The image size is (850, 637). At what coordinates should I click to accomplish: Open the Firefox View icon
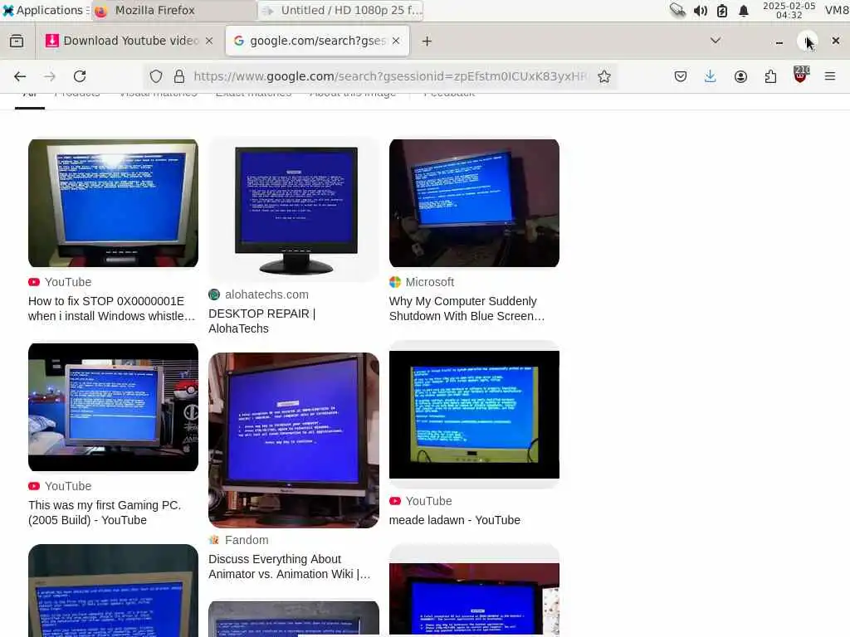[x=17, y=41]
